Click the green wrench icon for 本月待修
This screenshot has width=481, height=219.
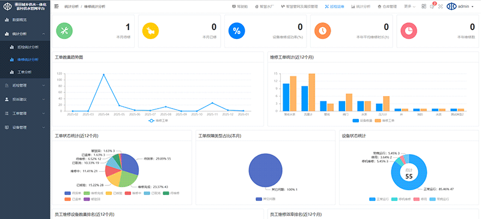[64, 31]
